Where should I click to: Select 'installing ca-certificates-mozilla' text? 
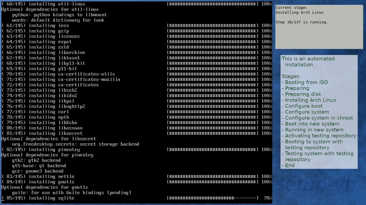click(x=74, y=79)
